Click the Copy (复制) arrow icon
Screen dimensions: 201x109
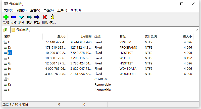(x=29, y=17)
